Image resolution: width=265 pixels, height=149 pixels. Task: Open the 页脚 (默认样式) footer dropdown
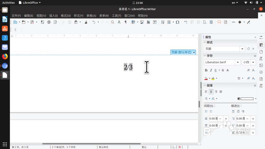183,52
